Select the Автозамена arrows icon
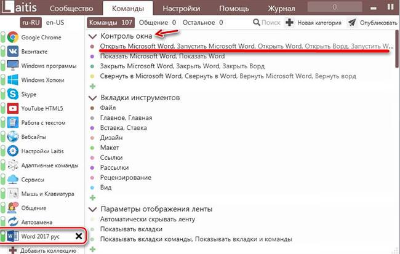400x254 pixels. coord(13,222)
